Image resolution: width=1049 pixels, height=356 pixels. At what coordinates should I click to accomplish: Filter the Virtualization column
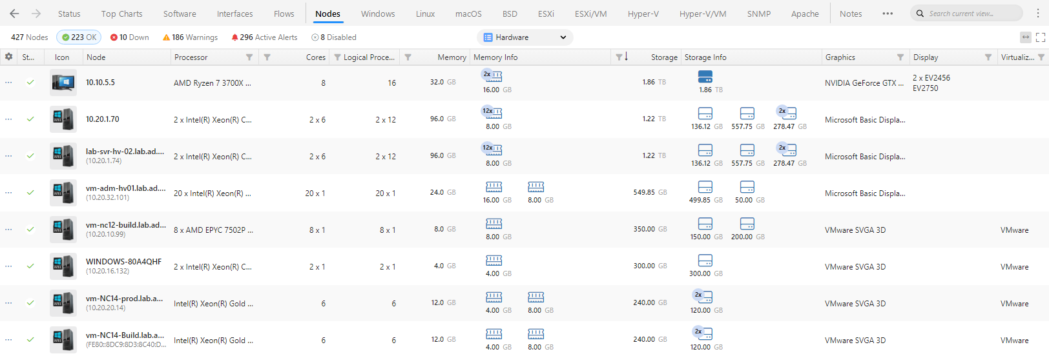1041,57
